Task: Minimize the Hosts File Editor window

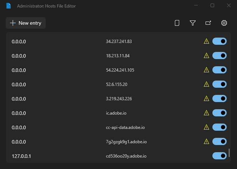Action: click(196, 5)
